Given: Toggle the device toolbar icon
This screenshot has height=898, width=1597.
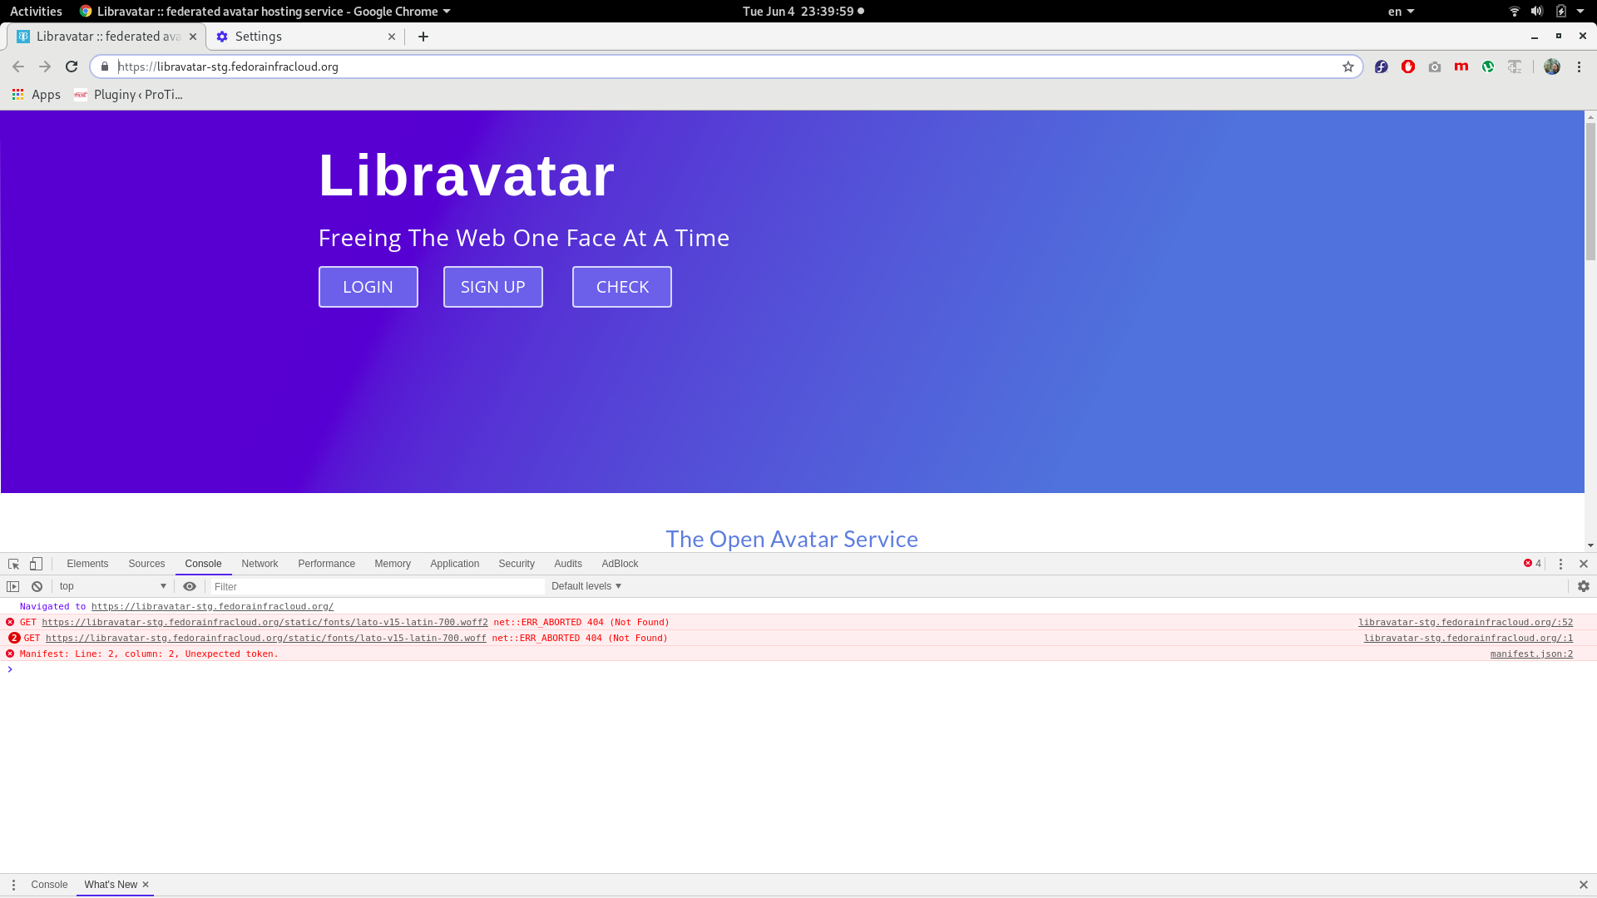Looking at the screenshot, I should [x=36, y=564].
